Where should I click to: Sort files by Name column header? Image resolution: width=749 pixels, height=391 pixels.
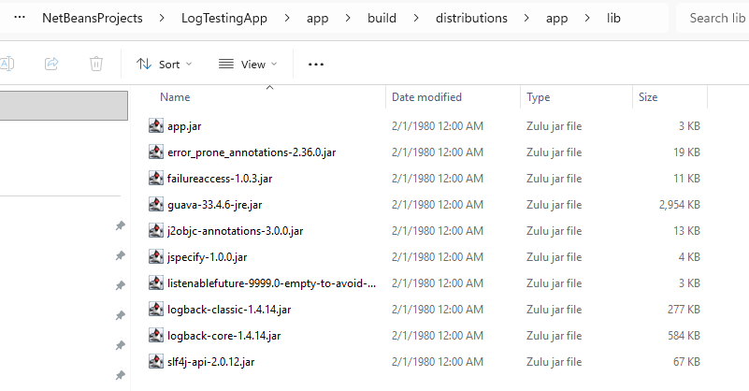coord(175,97)
